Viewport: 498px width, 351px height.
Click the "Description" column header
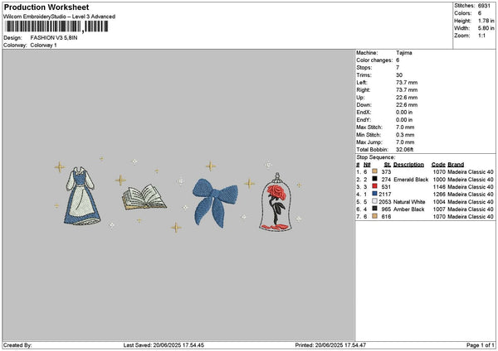click(x=408, y=165)
